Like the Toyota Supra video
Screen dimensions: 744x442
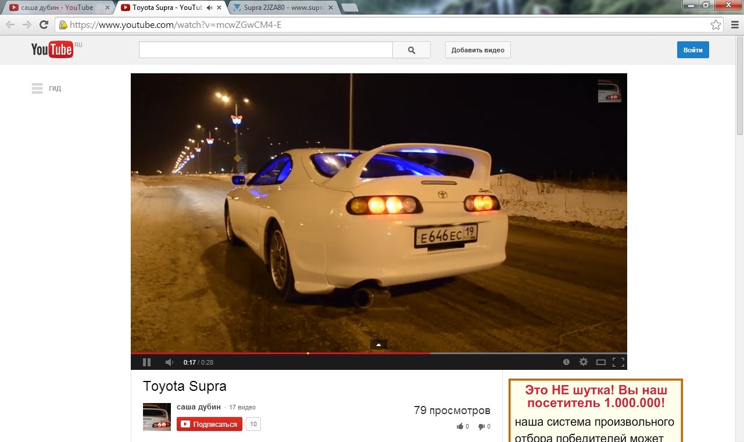(460, 426)
